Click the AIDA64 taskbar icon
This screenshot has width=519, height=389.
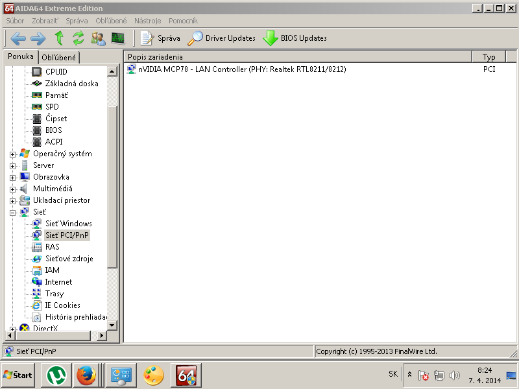pyautogui.click(x=186, y=375)
